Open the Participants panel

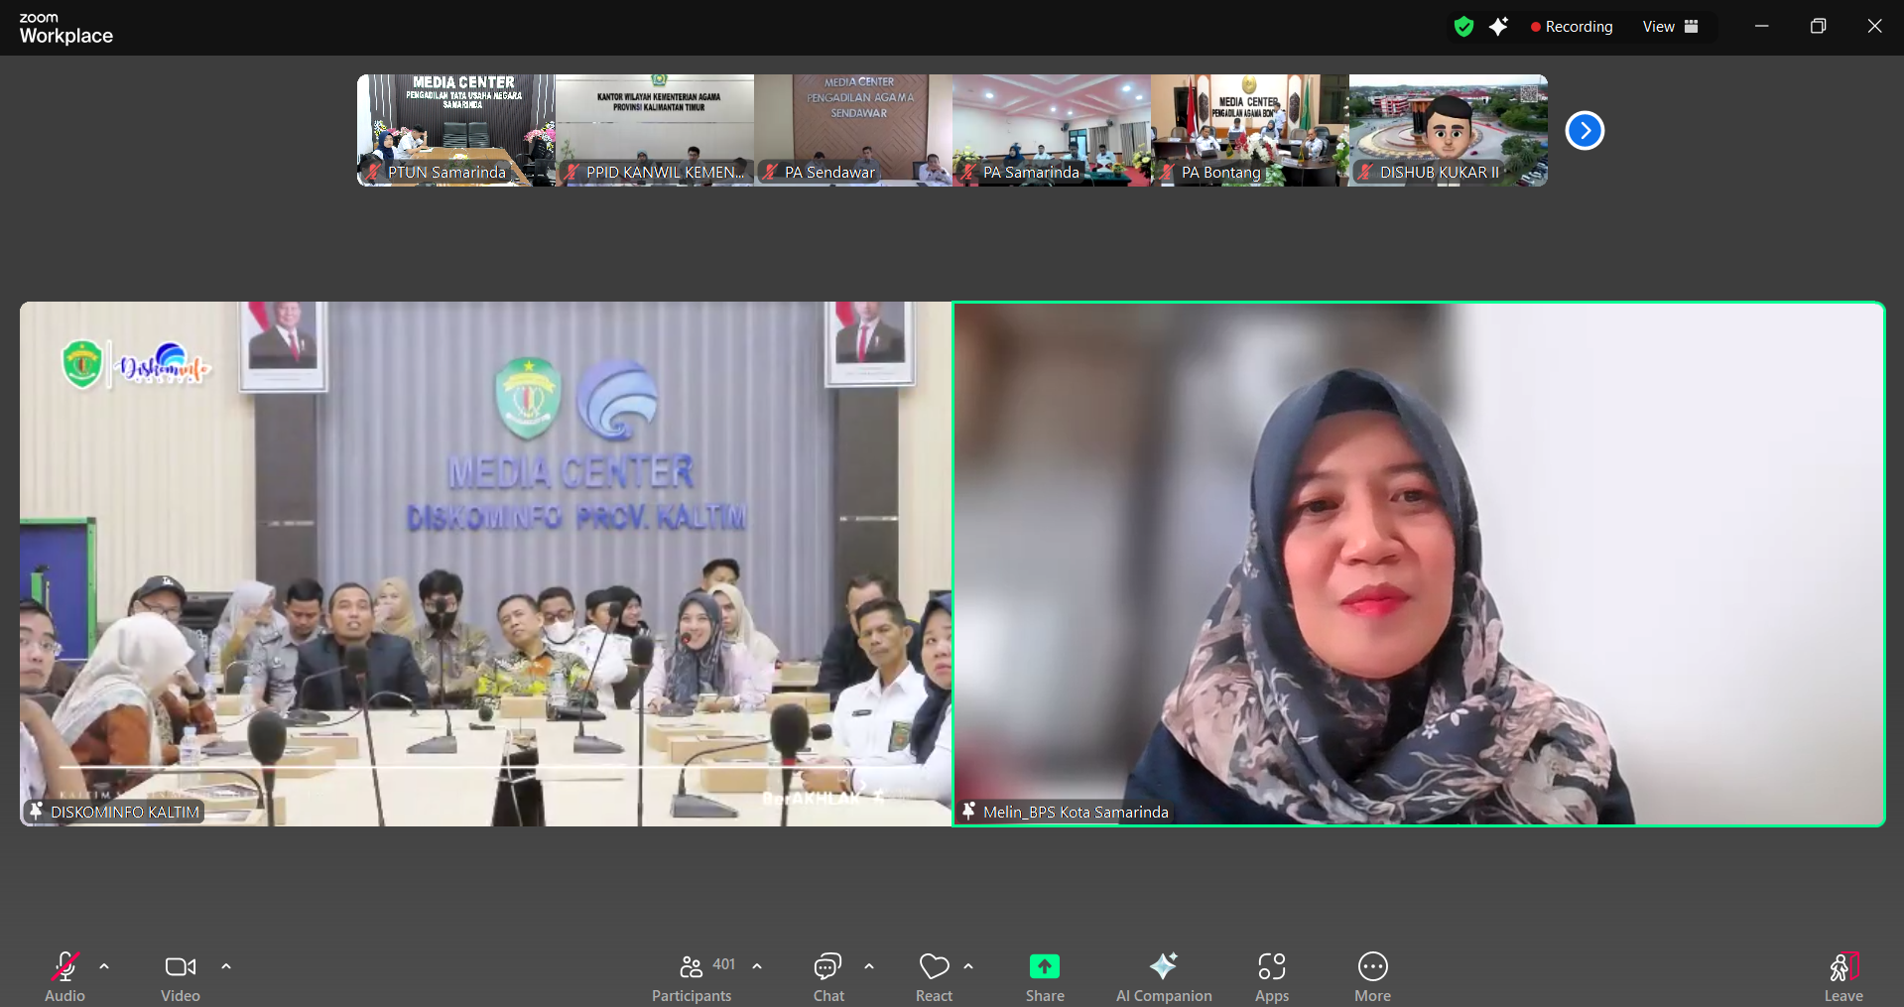point(692,976)
